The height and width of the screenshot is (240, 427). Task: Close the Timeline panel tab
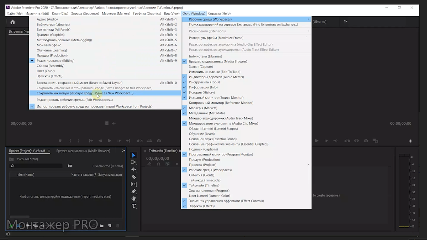[145, 151]
